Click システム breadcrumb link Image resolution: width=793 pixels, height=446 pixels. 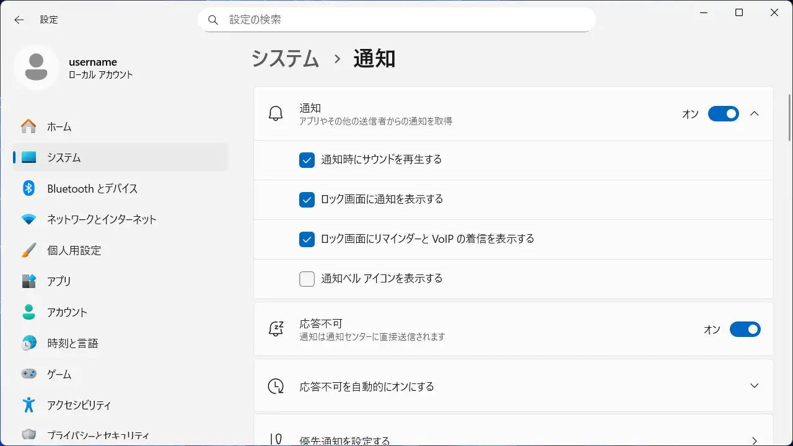(285, 59)
